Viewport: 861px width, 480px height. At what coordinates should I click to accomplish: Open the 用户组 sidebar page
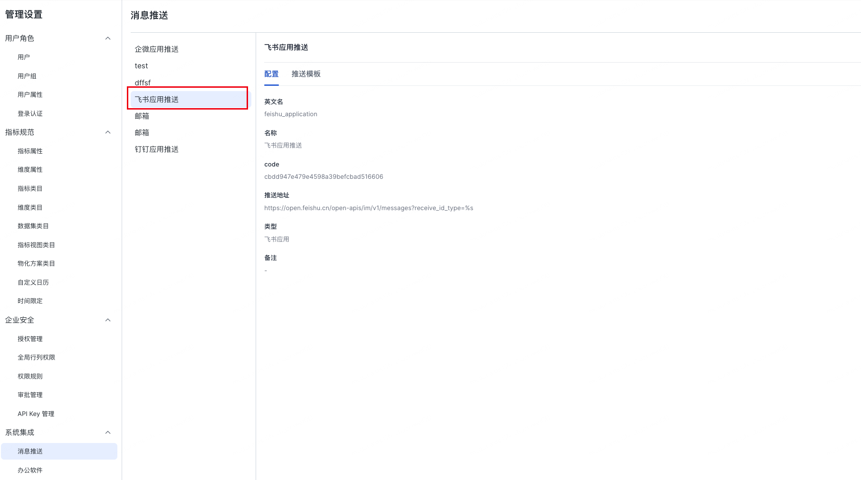coord(27,76)
